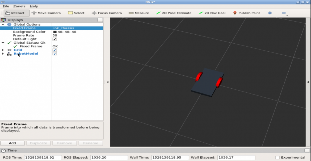Activate the Focus Camera tool

pos(107,13)
